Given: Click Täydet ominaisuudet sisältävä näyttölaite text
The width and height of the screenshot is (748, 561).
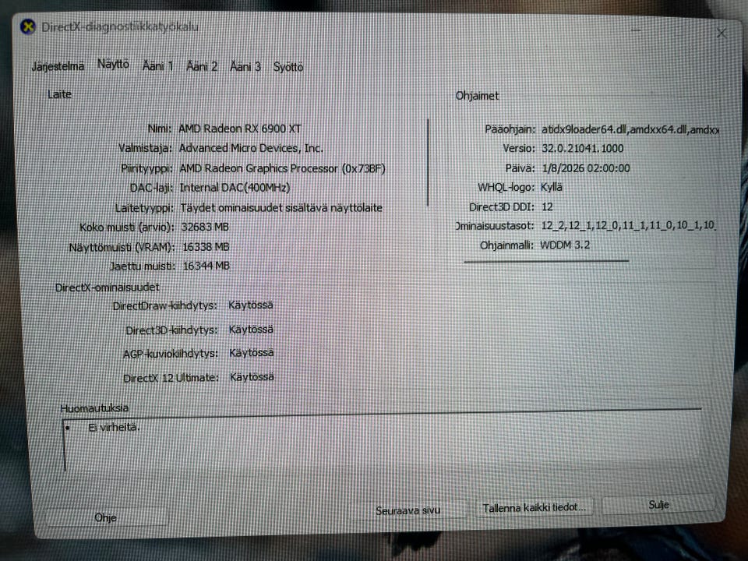Looking at the screenshot, I should [x=281, y=208].
